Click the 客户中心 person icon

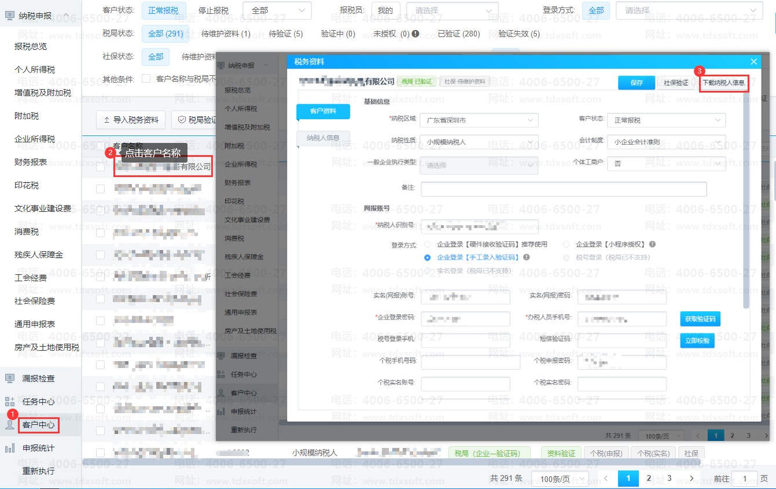point(10,425)
